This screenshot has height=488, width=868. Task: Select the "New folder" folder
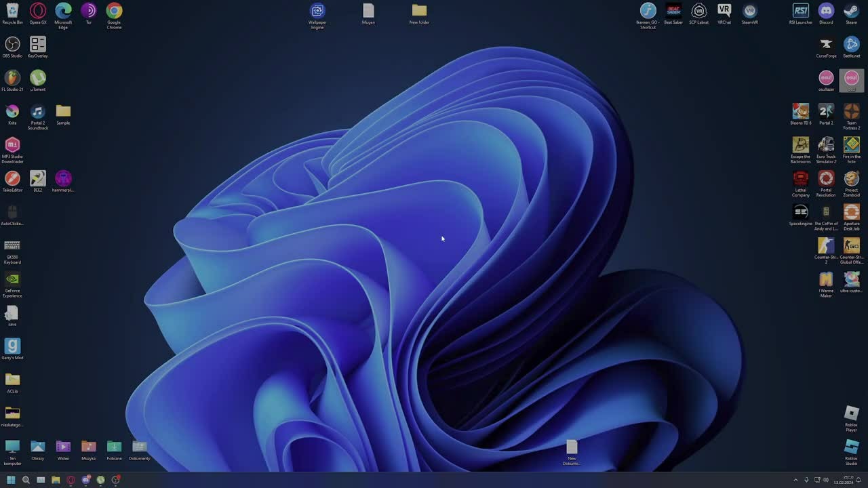(x=419, y=14)
